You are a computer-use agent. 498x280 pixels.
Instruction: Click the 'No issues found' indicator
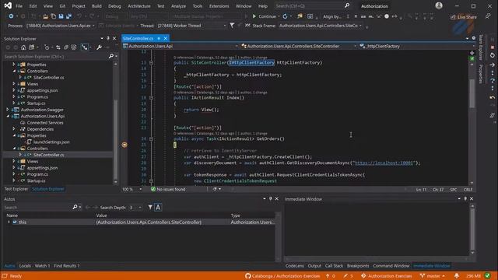[168, 189]
